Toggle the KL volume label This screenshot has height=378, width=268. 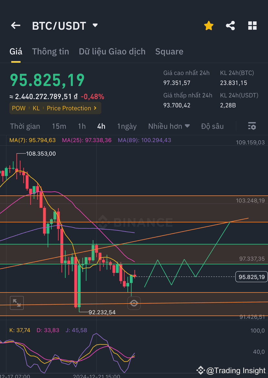pyautogui.click(x=36, y=108)
